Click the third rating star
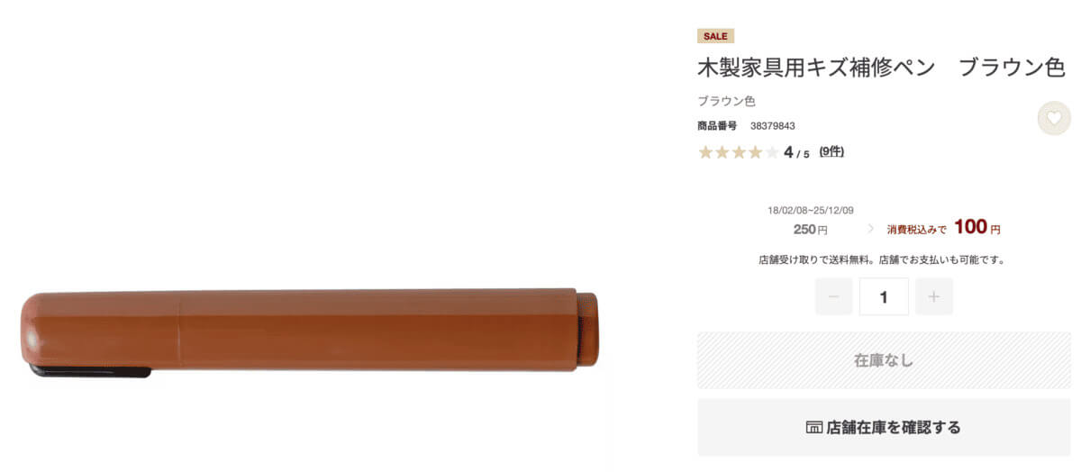Viewport: 1081px width, 472px height. [x=739, y=152]
